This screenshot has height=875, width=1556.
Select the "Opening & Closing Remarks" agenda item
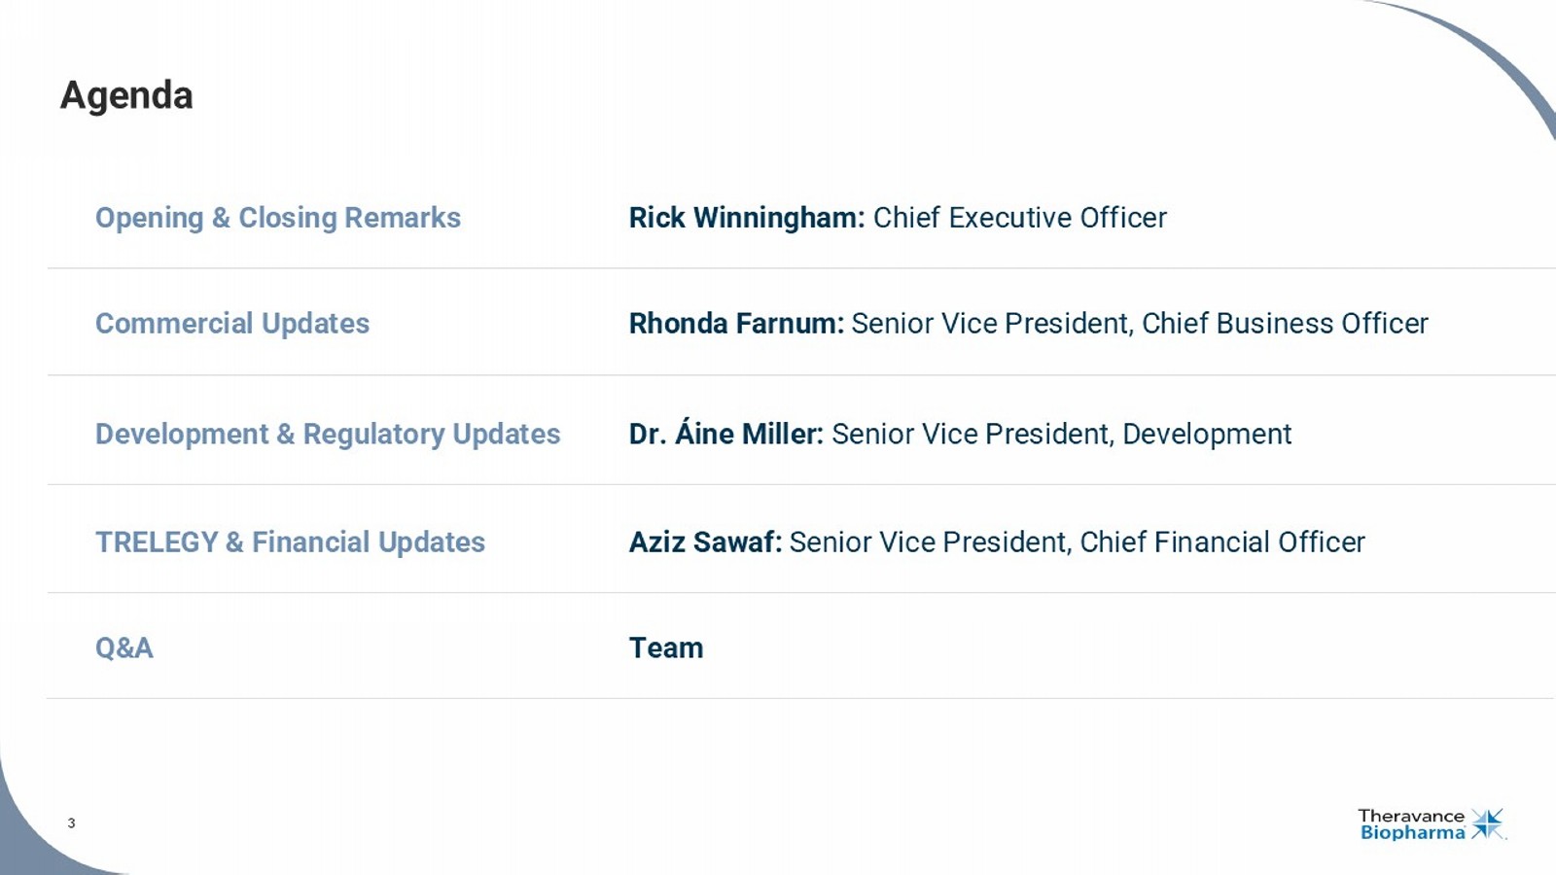(x=277, y=218)
